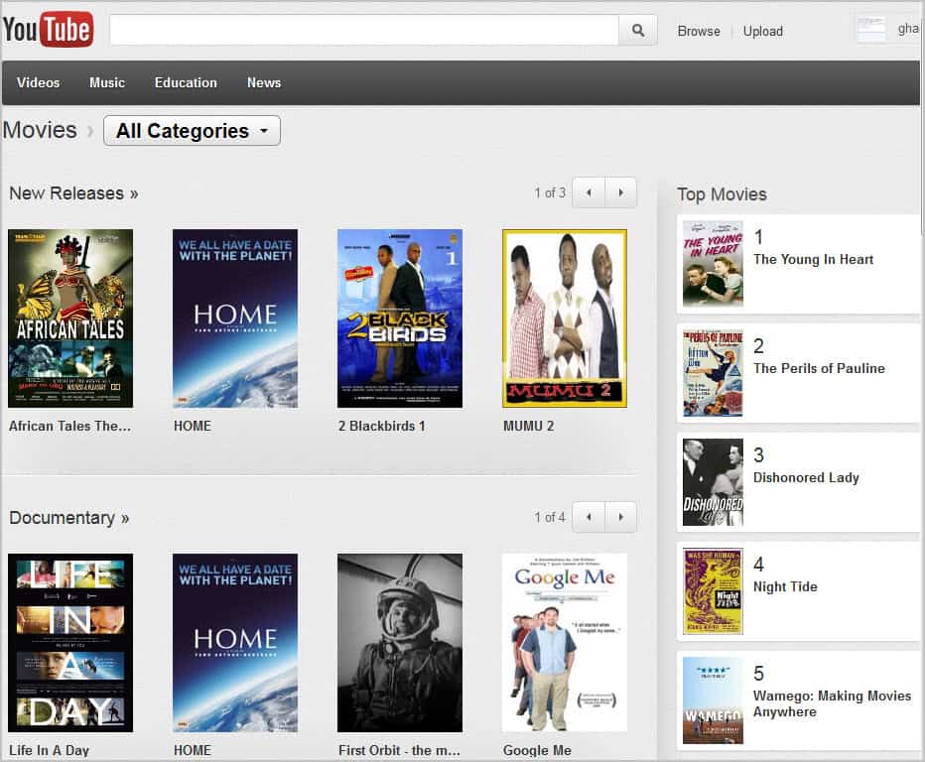Image resolution: width=925 pixels, height=762 pixels.
Task: Expand the All Categories dropdown
Action: click(192, 130)
